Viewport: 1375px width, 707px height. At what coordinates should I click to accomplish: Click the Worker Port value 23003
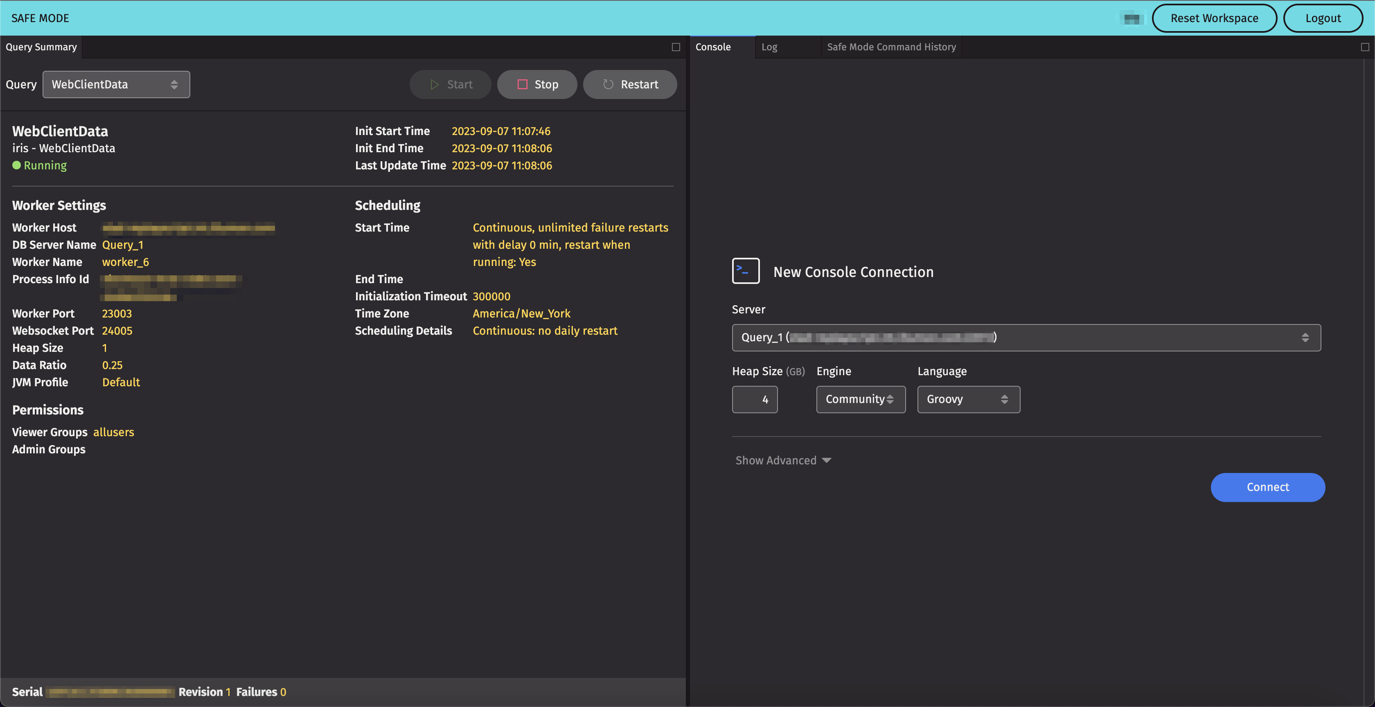click(117, 314)
